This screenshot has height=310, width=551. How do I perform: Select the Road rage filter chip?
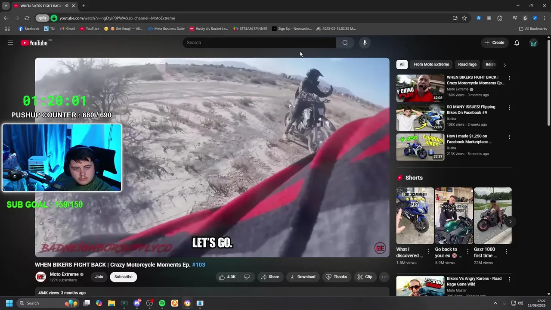467,65
